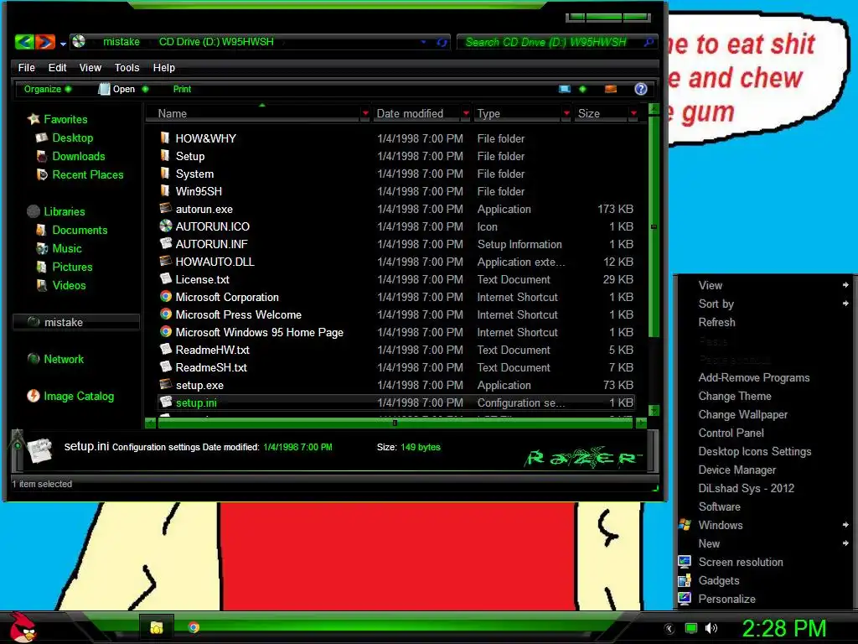The width and height of the screenshot is (858, 644).
Task: Select Favorites in the navigation pane
Action: pyautogui.click(x=65, y=119)
